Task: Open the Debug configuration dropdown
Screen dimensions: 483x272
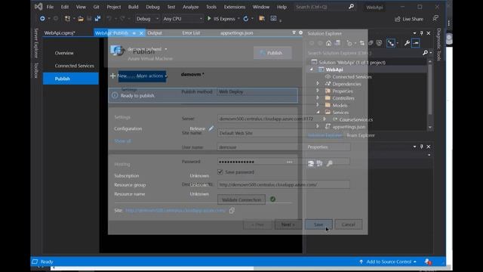Action: click(148, 19)
